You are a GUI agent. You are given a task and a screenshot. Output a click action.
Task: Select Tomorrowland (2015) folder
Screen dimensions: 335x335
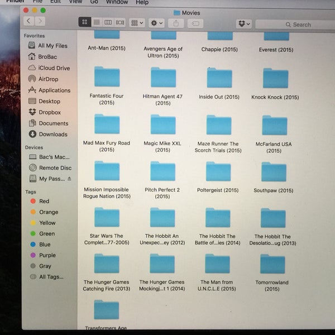272,264
